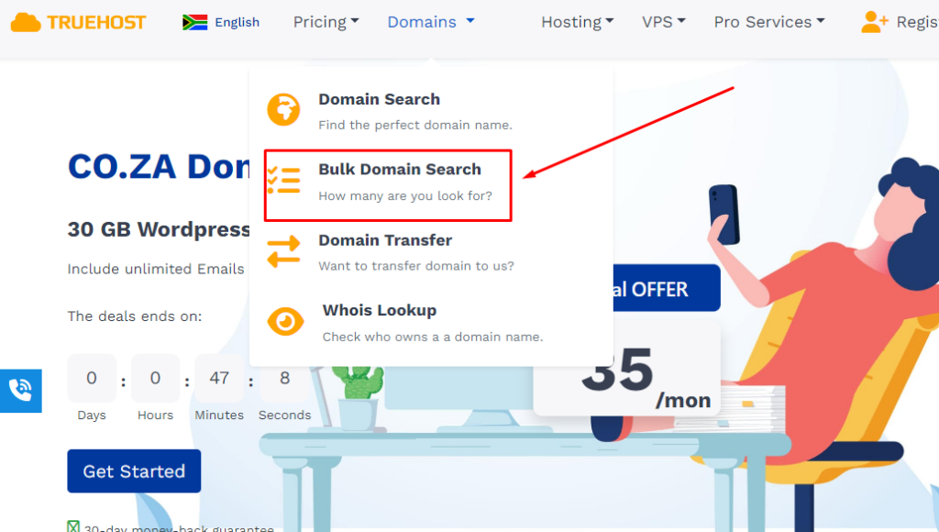The height and width of the screenshot is (532, 939).
Task: Click the blue phone call widget
Action: point(21,391)
